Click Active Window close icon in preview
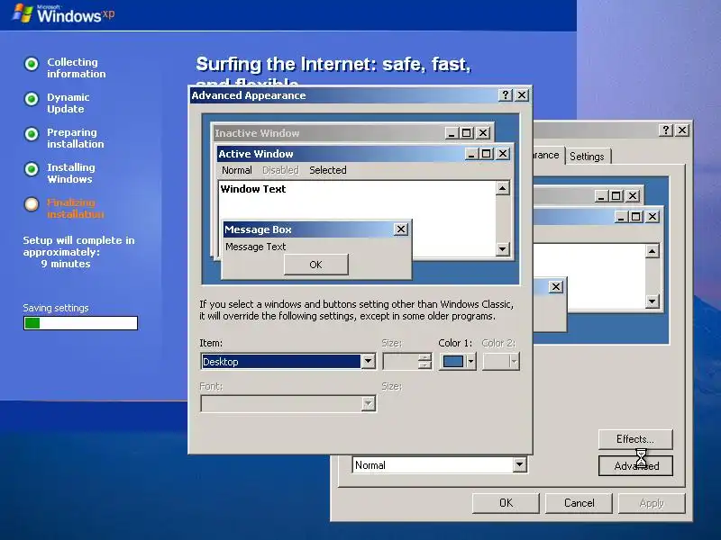 coord(503,153)
